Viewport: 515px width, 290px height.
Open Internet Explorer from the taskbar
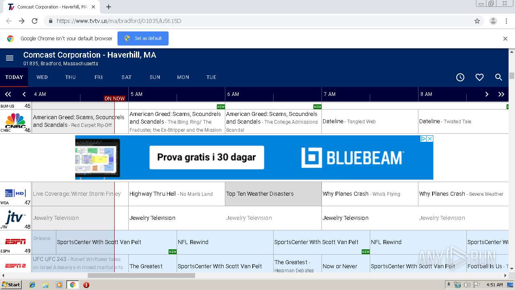[32, 285]
